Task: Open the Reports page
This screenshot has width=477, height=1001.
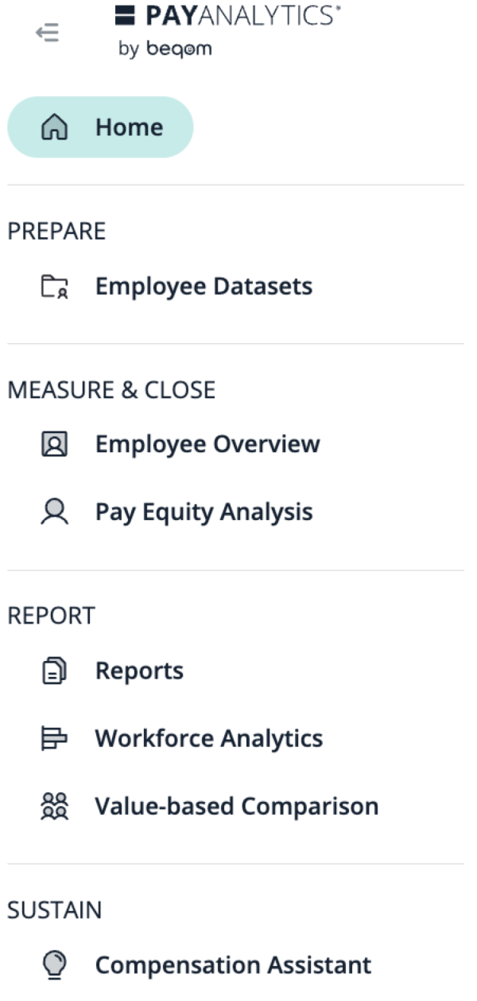Action: pyautogui.click(x=139, y=671)
